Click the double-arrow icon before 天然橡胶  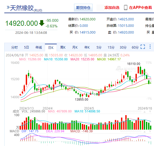tap(8, 7)
